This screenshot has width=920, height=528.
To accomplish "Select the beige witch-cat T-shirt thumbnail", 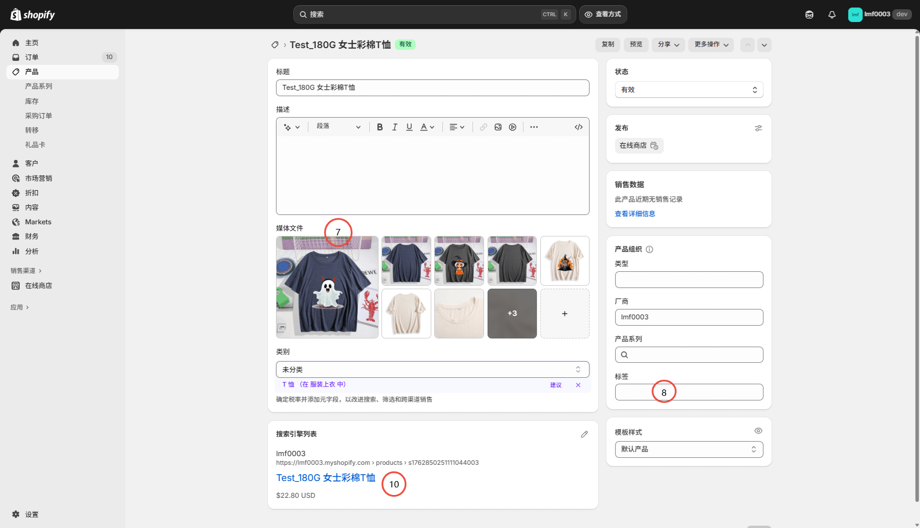I will click(565, 261).
